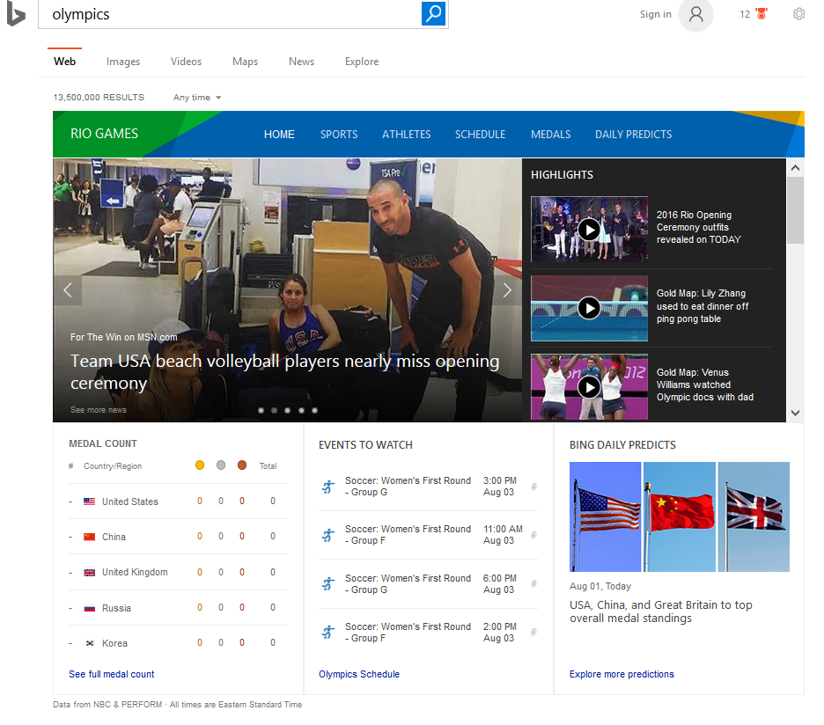Open the Any time filter dropdown
Image resolution: width=824 pixels, height=725 pixels.
(x=197, y=97)
